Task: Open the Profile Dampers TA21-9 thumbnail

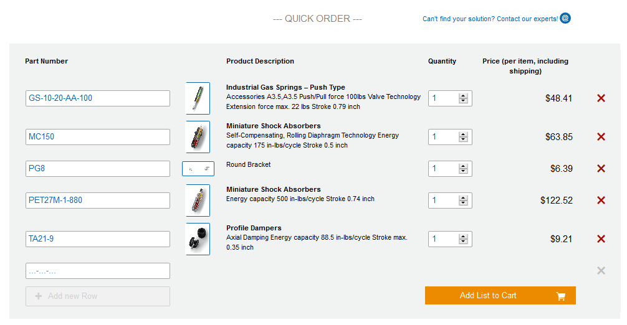Action: (x=198, y=239)
